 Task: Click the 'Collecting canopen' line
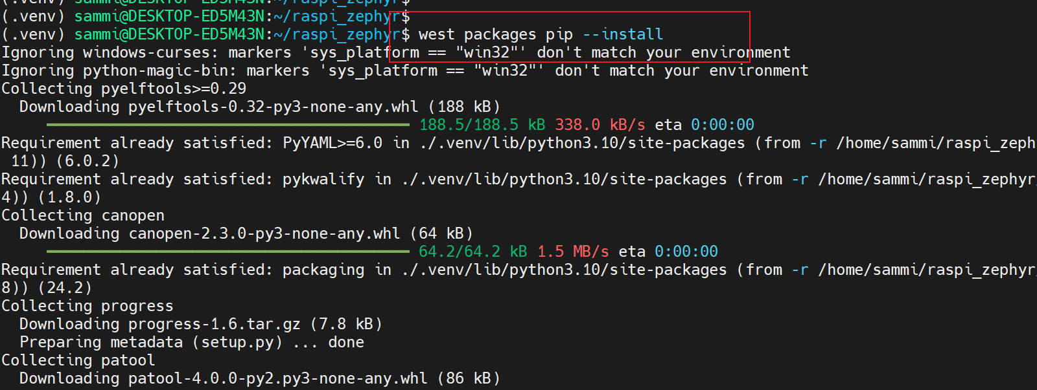83,215
